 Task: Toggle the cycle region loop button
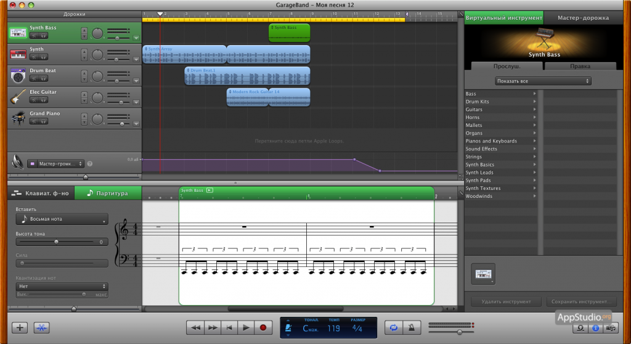394,328
